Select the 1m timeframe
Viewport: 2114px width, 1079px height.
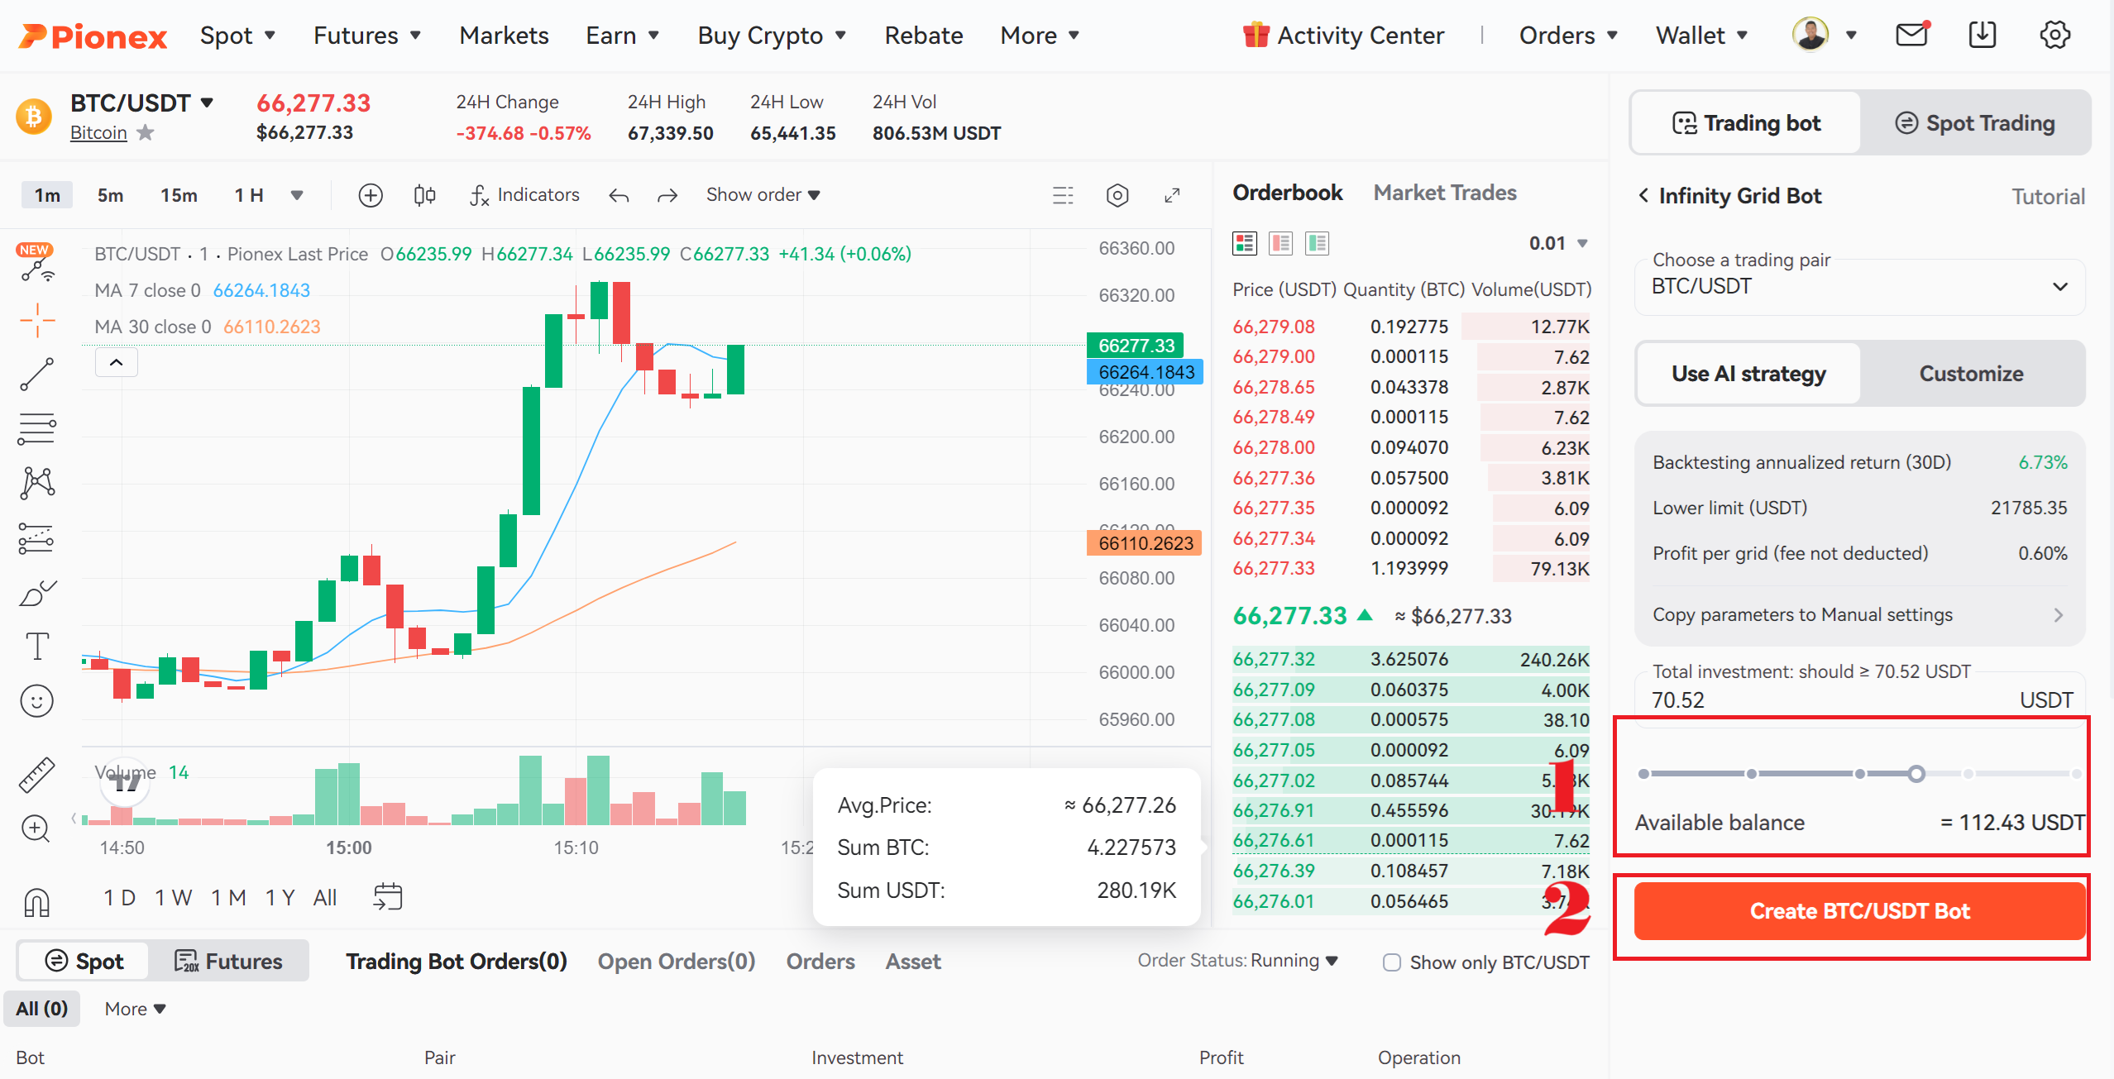(47, 195)
